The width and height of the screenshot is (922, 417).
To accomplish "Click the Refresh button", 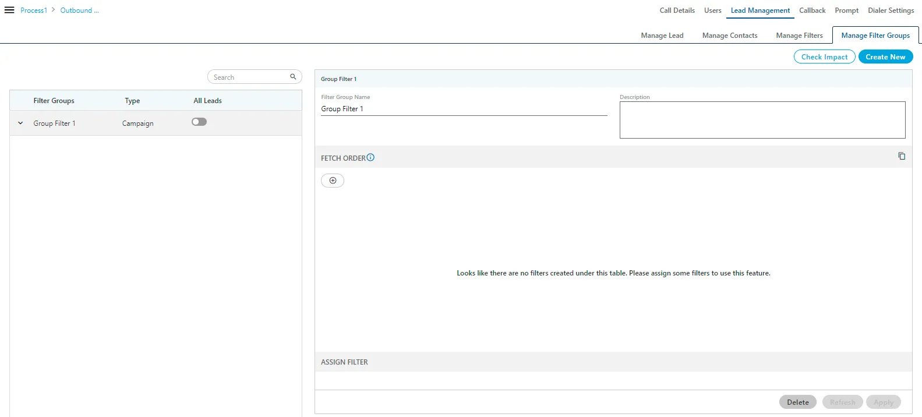I will pyautogui.click(x=842, y=402).
